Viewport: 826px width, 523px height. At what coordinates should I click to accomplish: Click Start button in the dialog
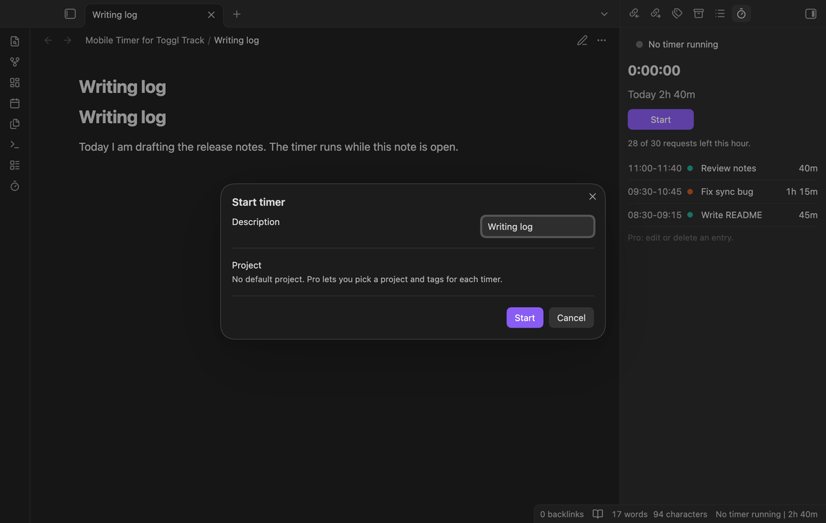pos(525,318)
